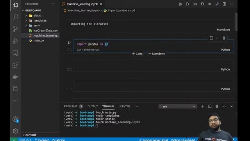250x141 pixels.
Task: Maximize the panel with up chevron
Action: 224,106
